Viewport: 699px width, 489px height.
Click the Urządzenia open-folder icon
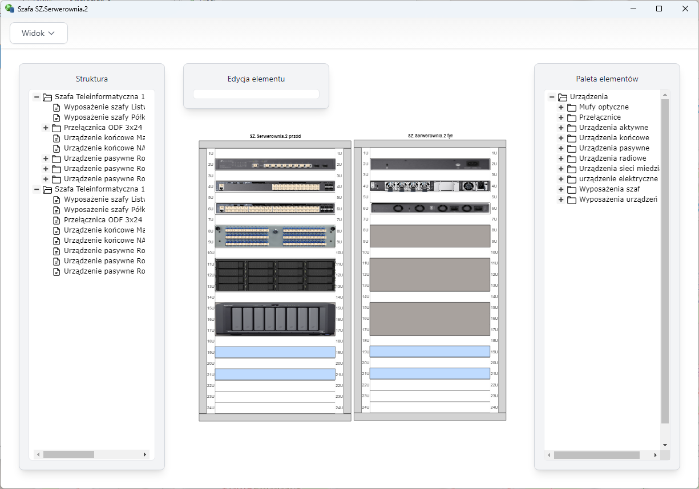pyautogui.click(x=563, y=97)
